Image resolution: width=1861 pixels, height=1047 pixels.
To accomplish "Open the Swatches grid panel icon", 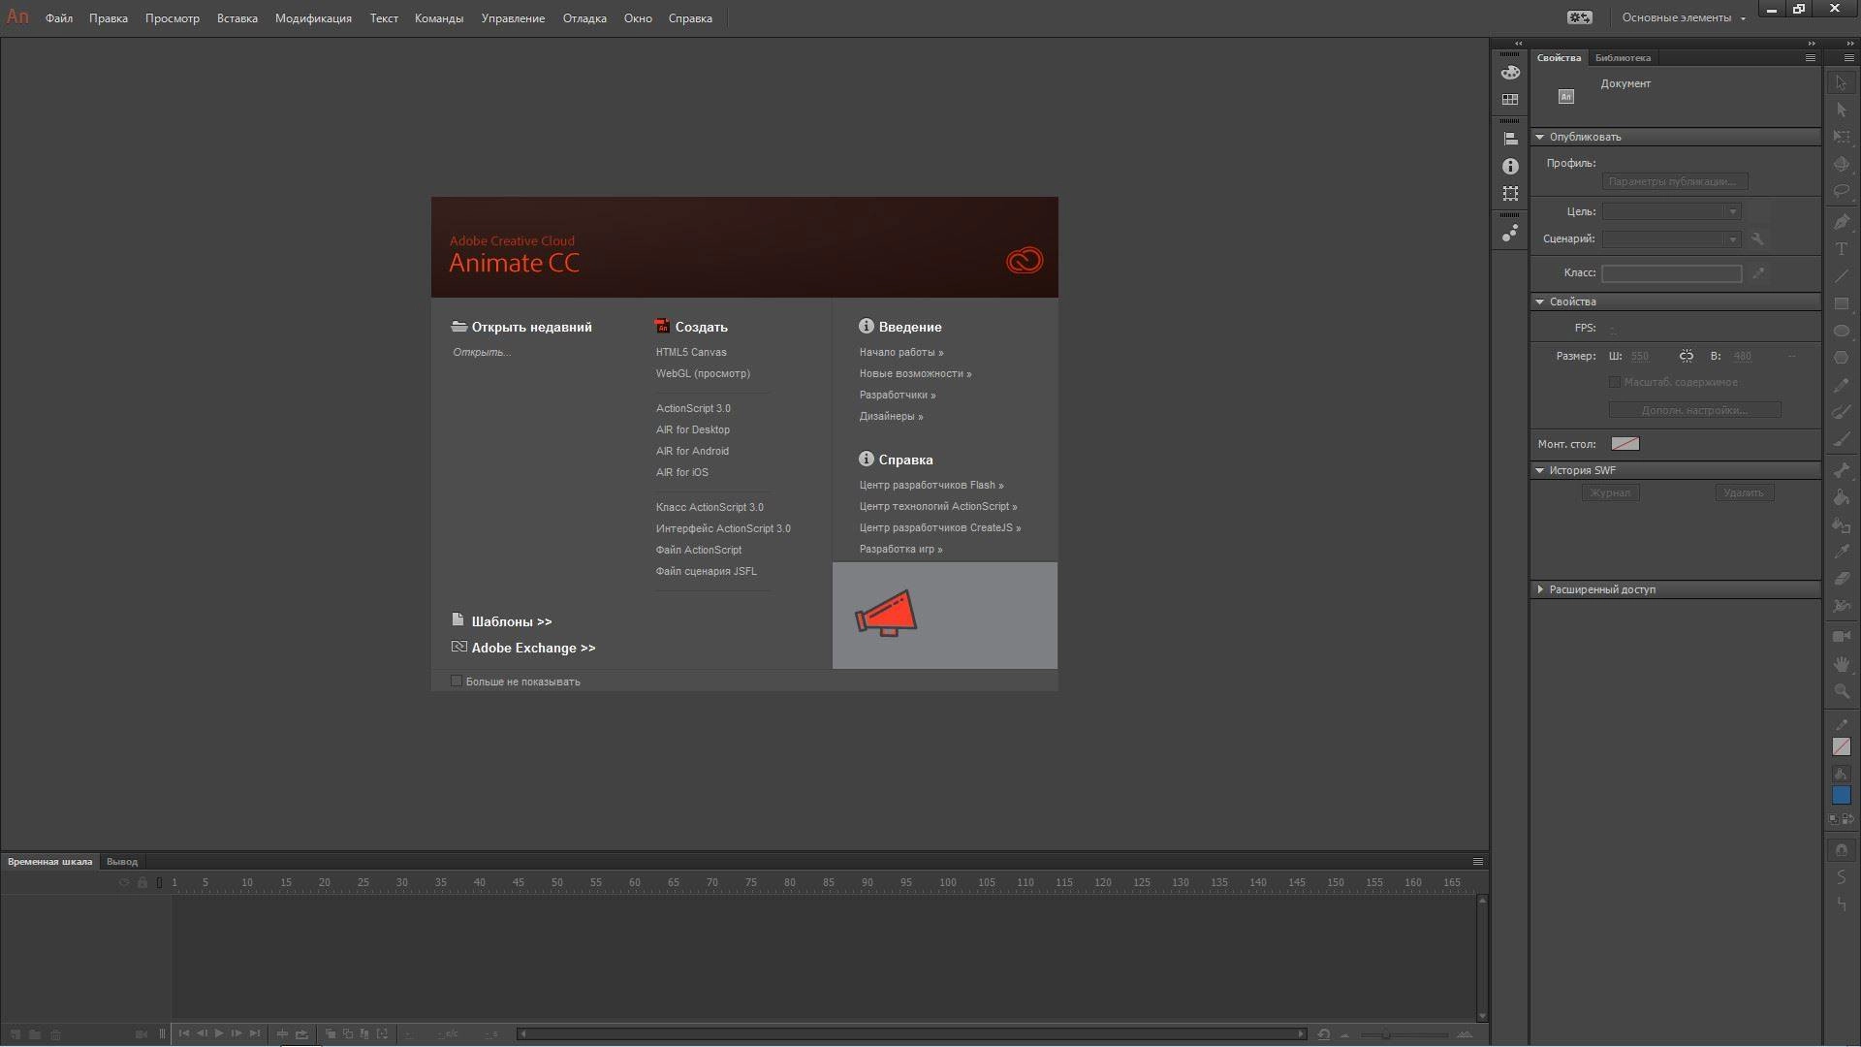I will 1510,100.
